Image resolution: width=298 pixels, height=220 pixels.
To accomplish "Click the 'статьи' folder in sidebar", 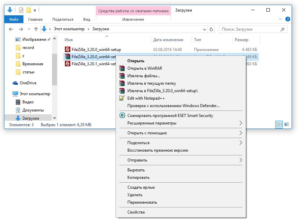I will pos(25,72).
